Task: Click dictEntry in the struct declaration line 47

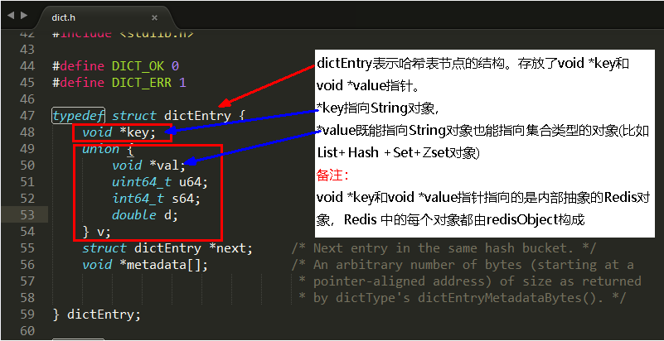Action: [x=197, y=116]
